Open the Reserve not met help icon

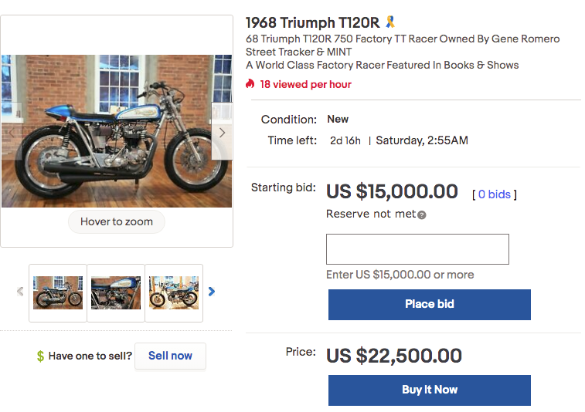(422, 214)
